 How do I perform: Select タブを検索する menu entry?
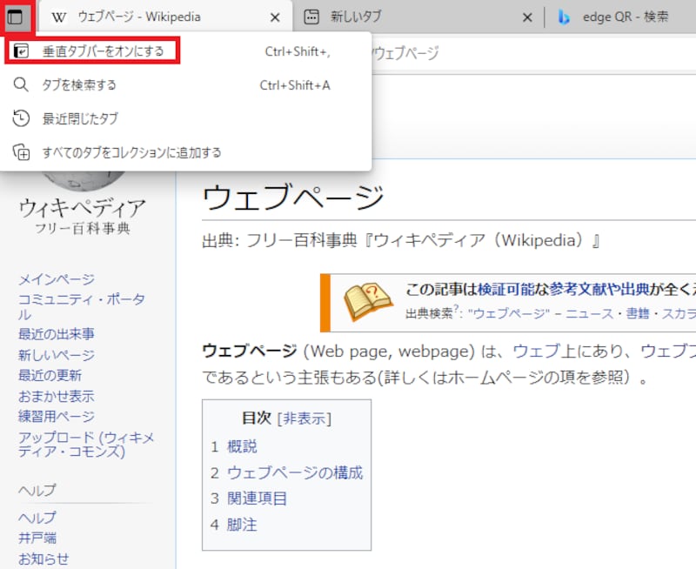point(79,85)
